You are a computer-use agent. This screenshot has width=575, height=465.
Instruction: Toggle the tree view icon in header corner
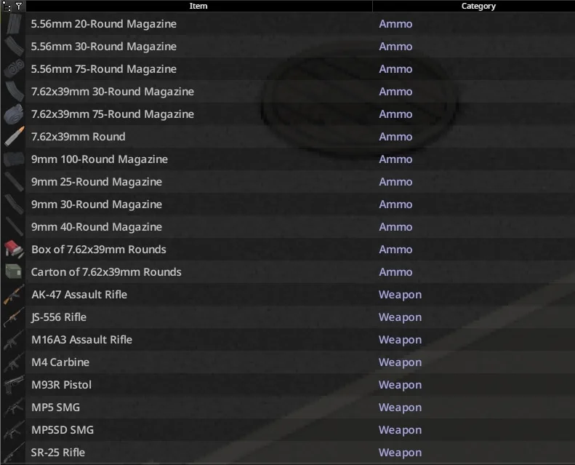[x=7, y=6]
